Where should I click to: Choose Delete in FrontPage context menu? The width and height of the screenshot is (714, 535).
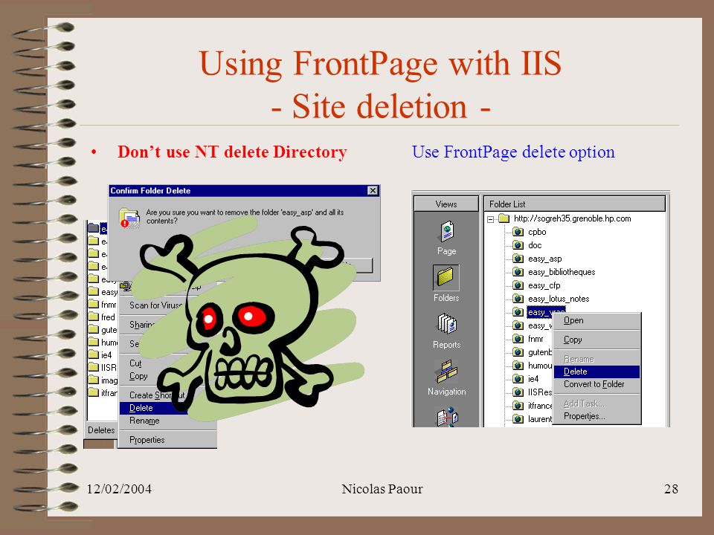coord(596,372)
